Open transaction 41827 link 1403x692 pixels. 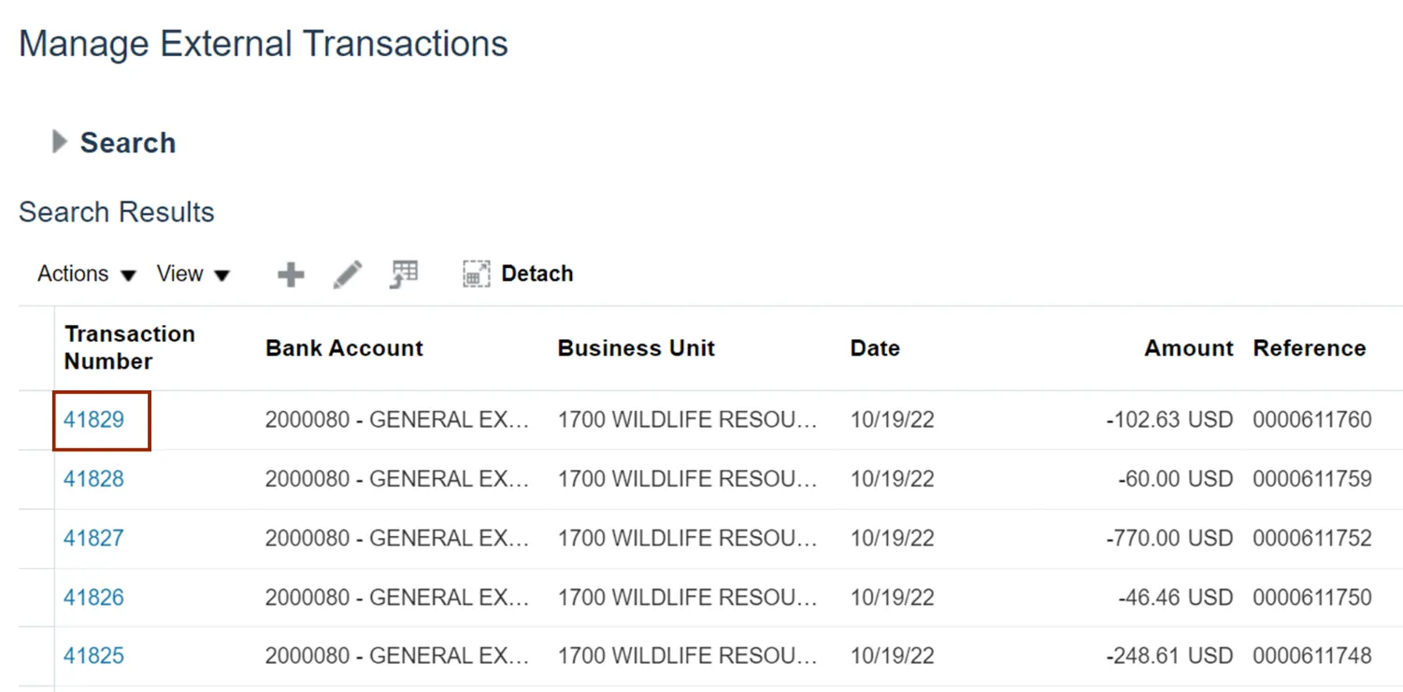pyautogui.click(x=93, y=539)
